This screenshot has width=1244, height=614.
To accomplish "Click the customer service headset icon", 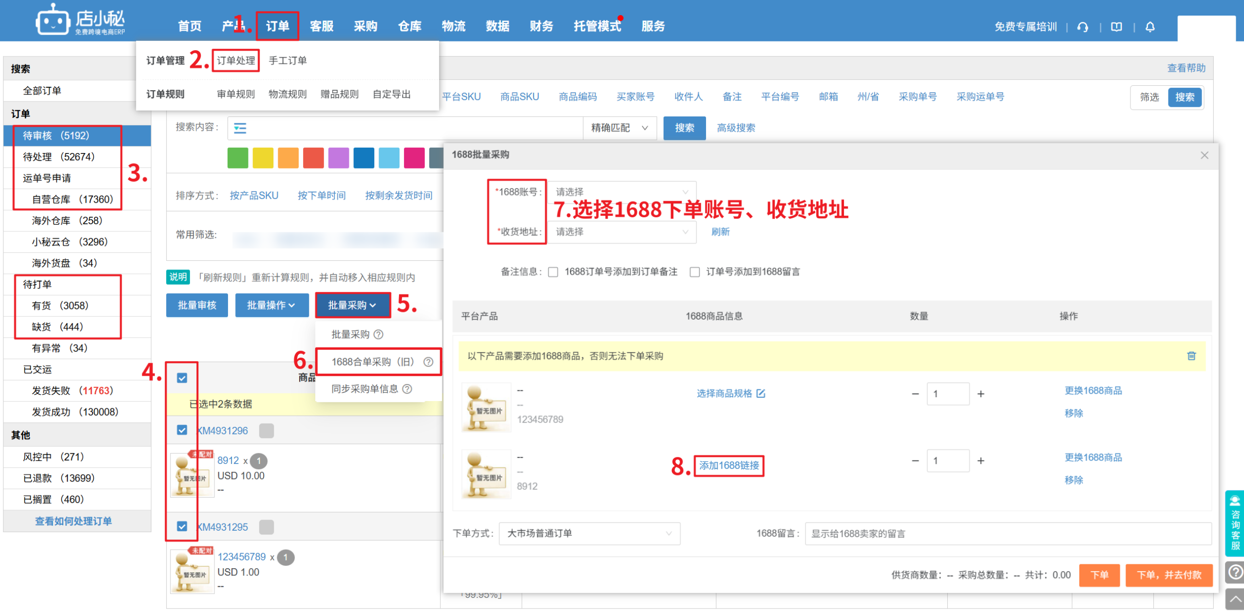I will click(x=1083, y=27).
